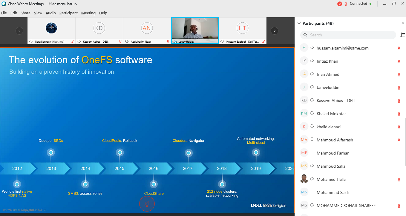The width and height of the screenshot is (406, 216).
Task: Click Mohamed Halla's profile photo avatar
Action: [304, 179]
